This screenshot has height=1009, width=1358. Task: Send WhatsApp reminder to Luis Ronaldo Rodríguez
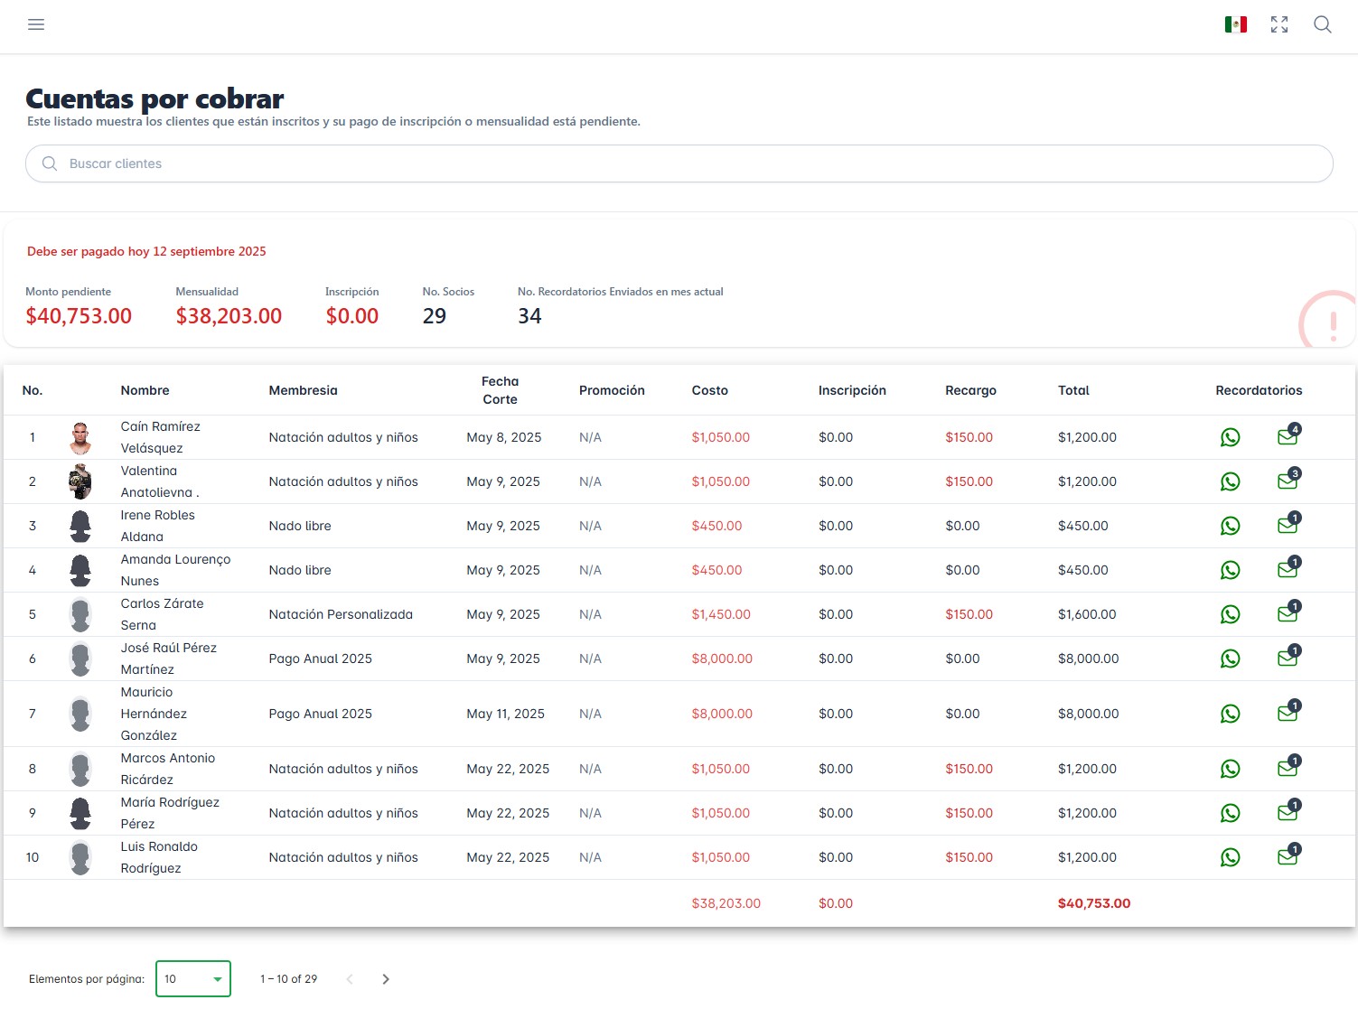[x=1230, y=858]
